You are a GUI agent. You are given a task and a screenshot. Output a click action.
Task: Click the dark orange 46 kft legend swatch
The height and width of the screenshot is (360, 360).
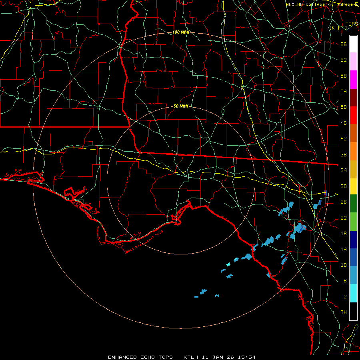[x=353, y=133]
